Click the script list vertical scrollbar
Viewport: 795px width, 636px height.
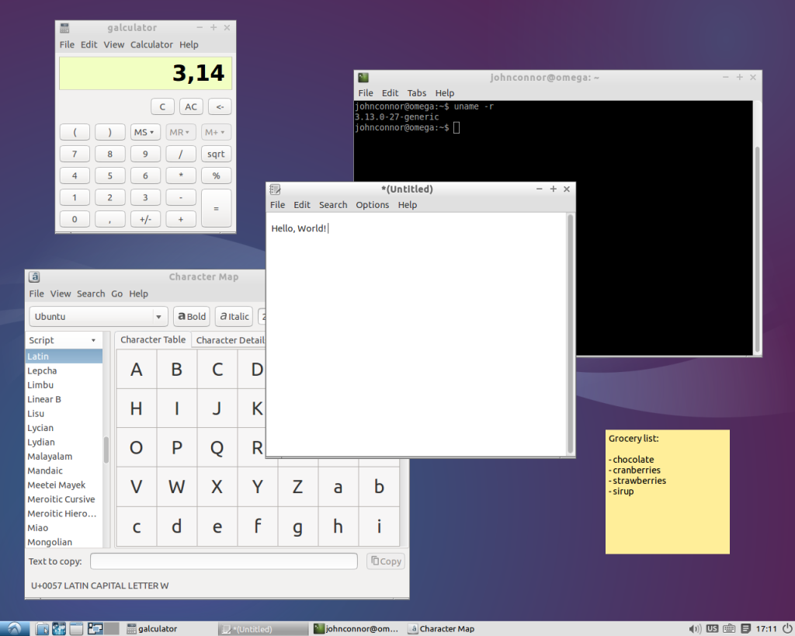[106, 449]
